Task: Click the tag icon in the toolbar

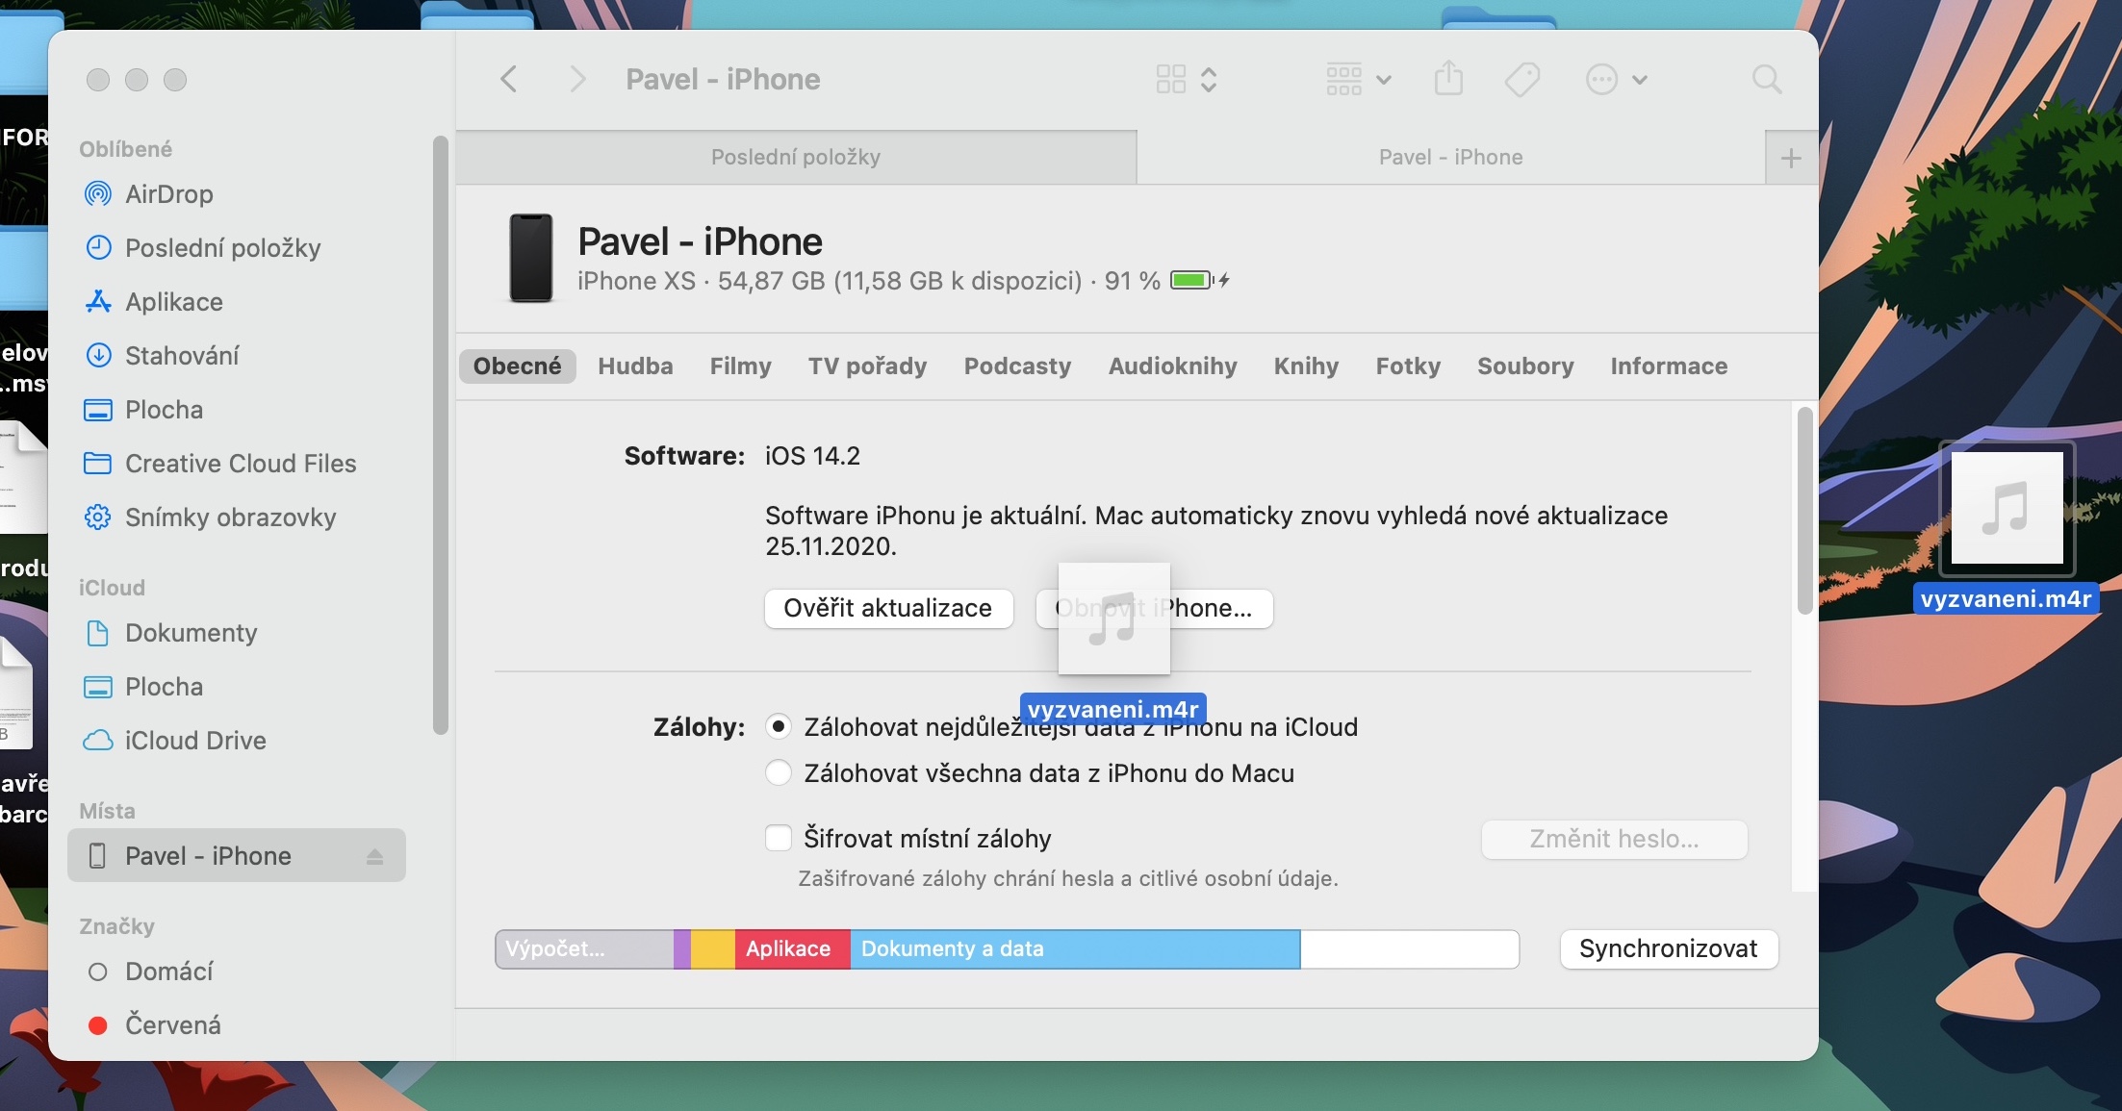Action: [x=1521, y=79]
